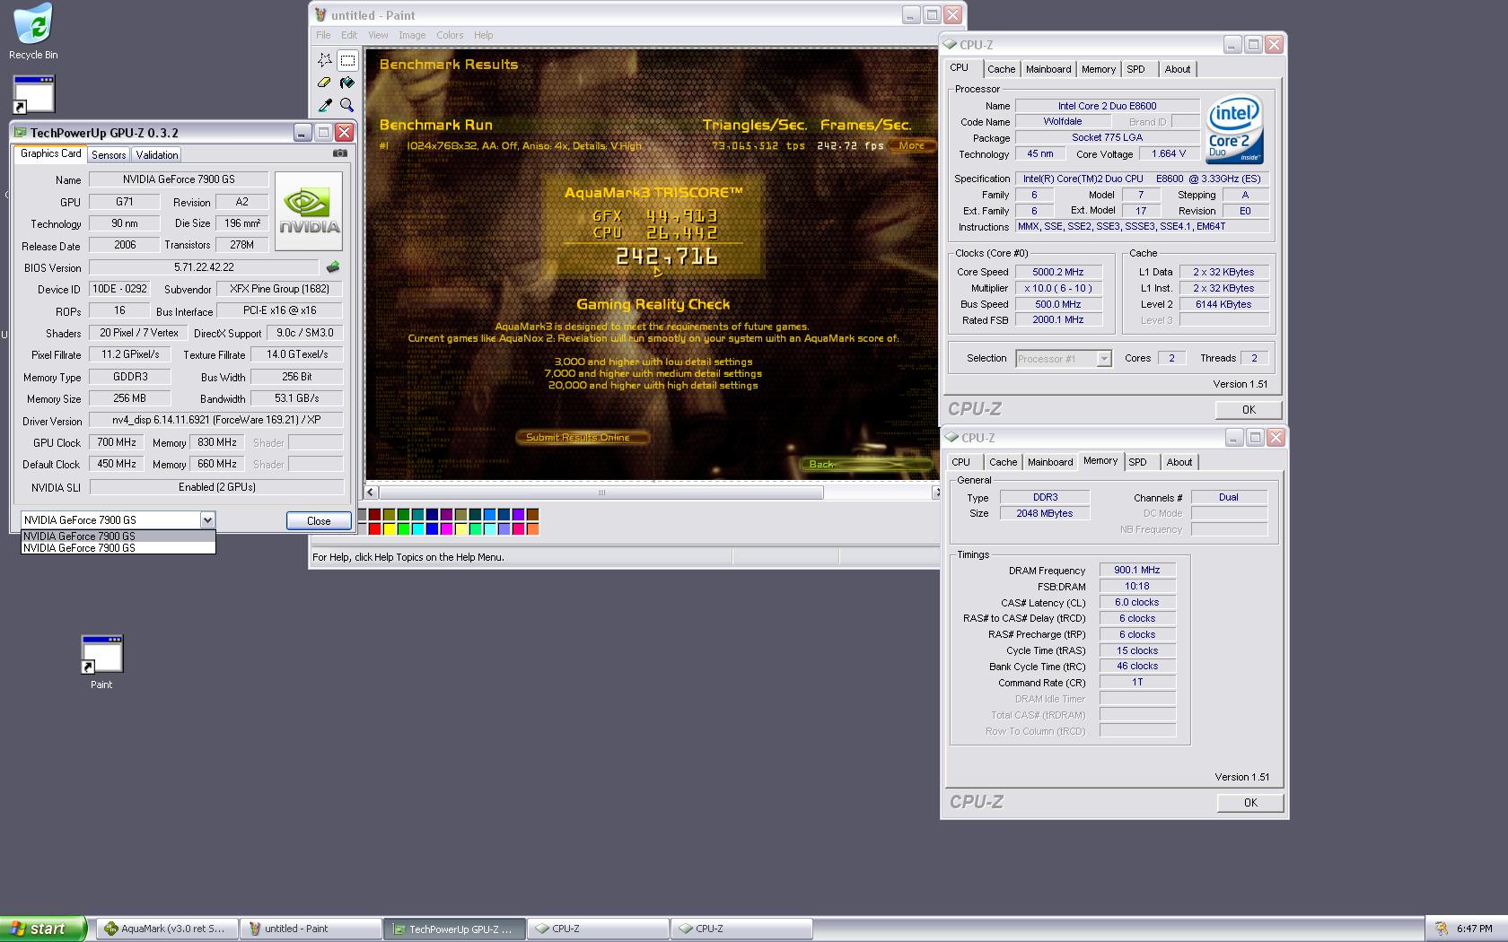1508x942 pixels.
Task: Pick the red color swatch in Paint palette
Action: [374, 528]
